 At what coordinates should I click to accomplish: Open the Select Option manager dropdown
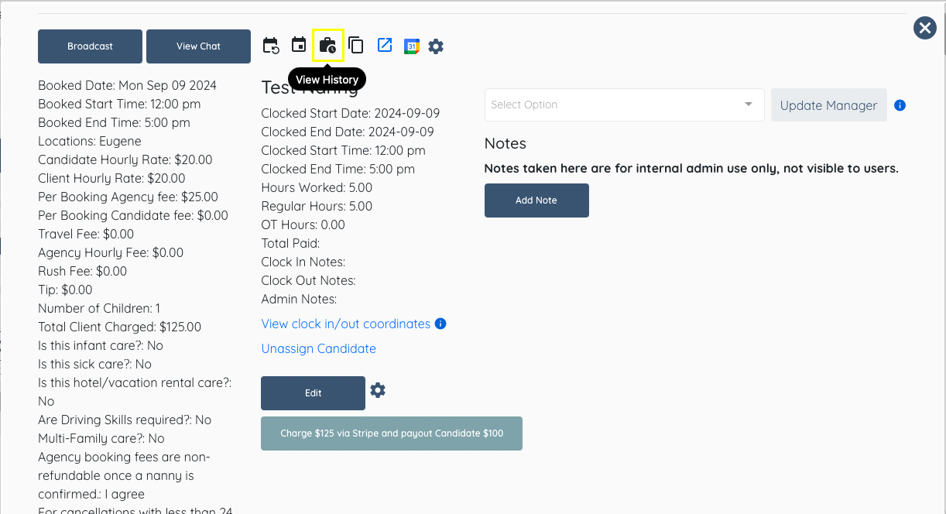pos(624,105)
